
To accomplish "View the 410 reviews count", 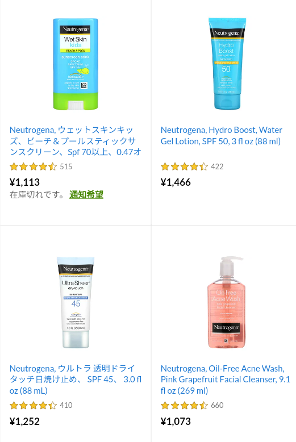I will click(66, 405).
